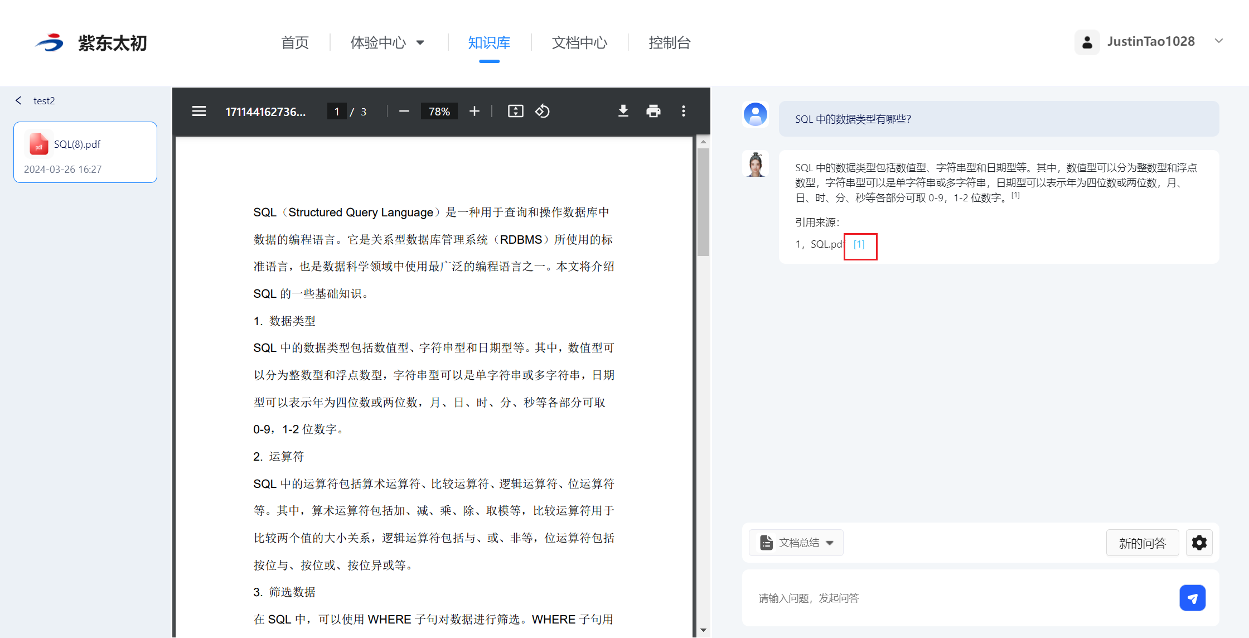Click the JustinTao1028 username
Viewport: 1249px width, 638px height.
pos(1151,41)
